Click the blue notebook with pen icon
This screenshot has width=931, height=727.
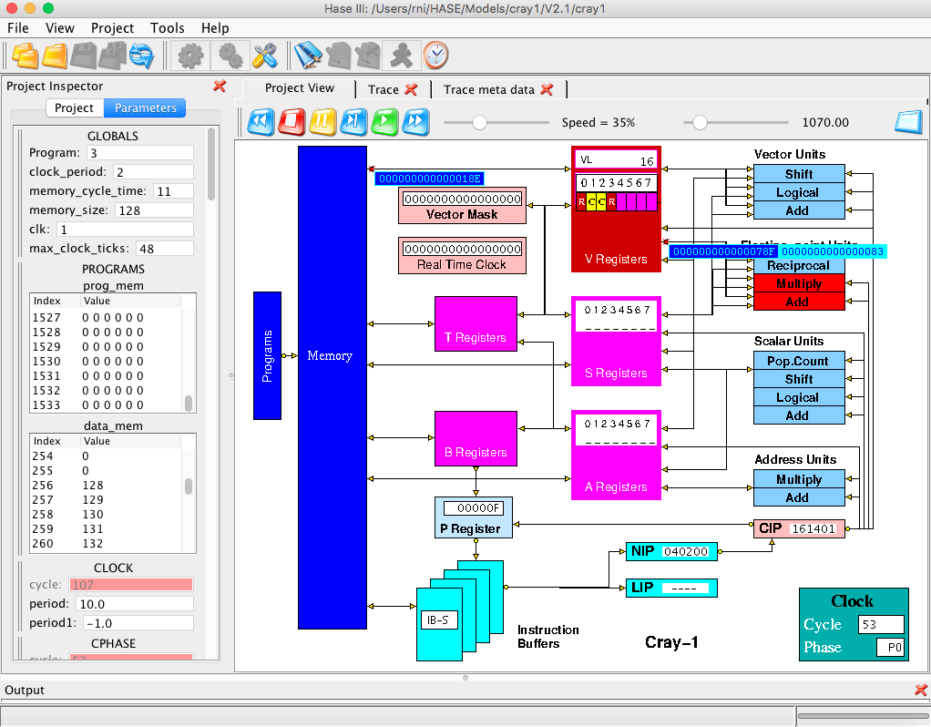click(x=308, y=56)
